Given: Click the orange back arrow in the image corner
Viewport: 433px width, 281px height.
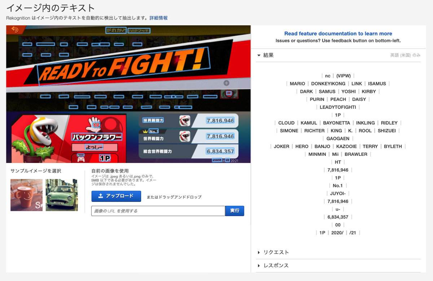Looking at the screenshot, I should pos(14,30).
